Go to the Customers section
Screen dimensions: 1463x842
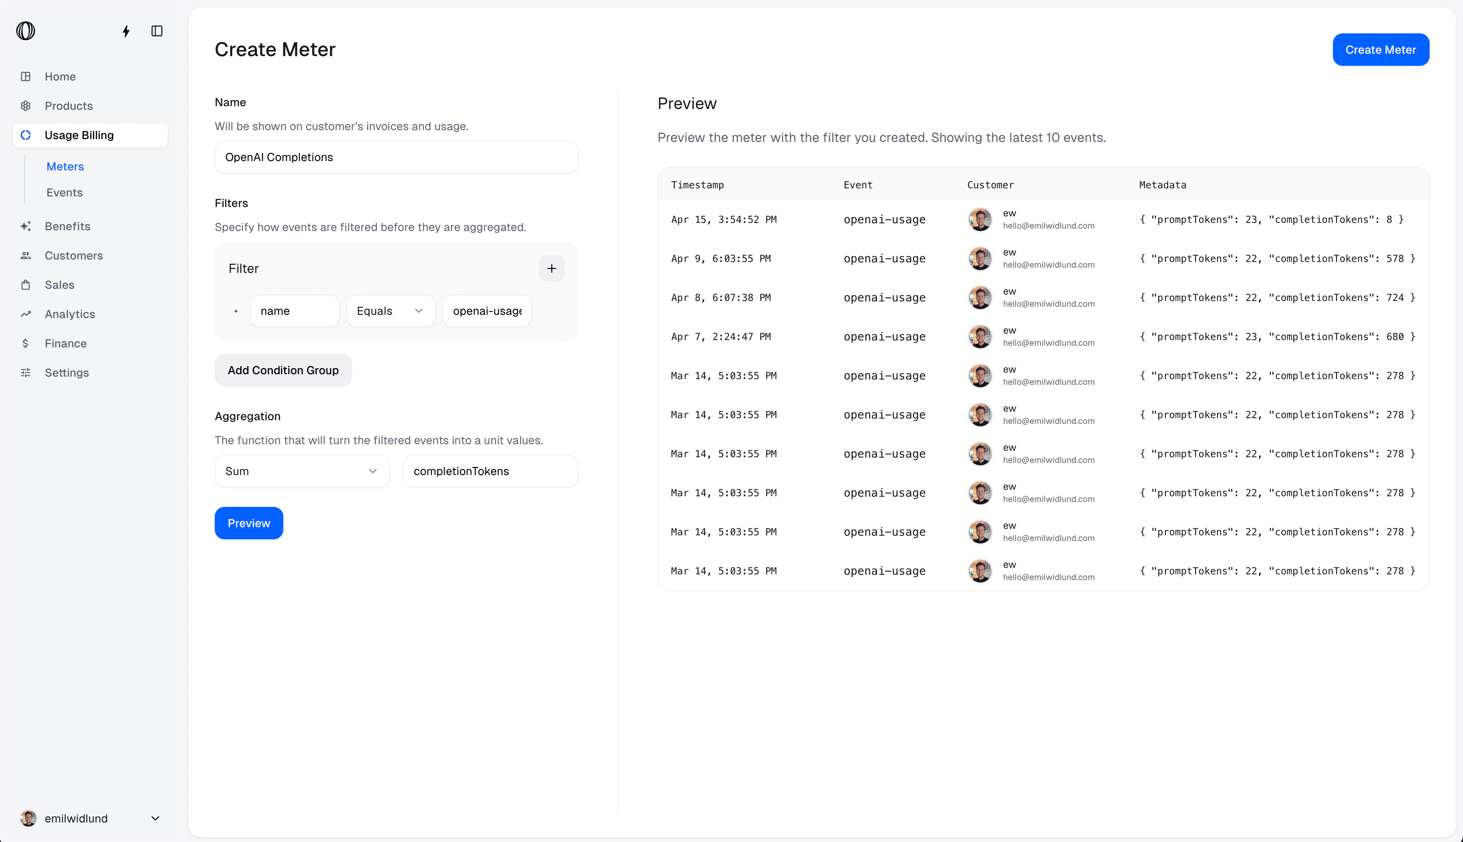(x=74, y=255)
